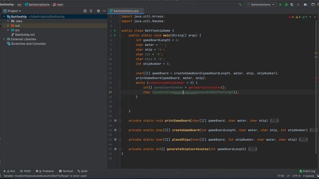Screen dimensions: 319x179
Task: Open the Project view selector dropdown
Action: 12,11
